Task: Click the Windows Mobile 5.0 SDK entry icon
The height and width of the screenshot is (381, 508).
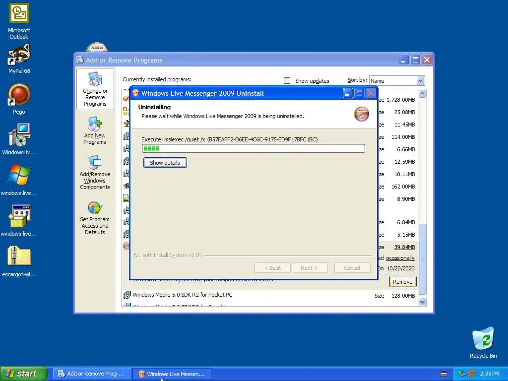Action: click(127, 295)
